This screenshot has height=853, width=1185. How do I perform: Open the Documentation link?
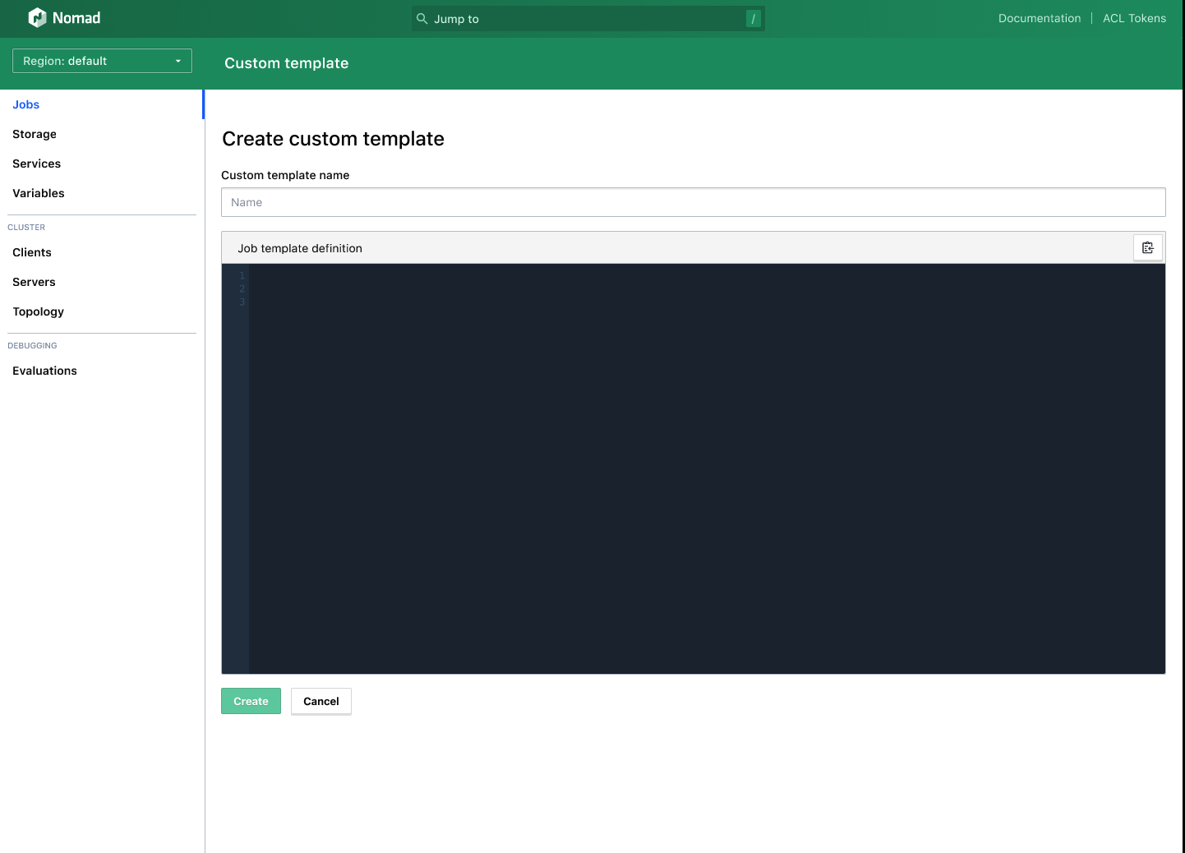(1040, 18)
